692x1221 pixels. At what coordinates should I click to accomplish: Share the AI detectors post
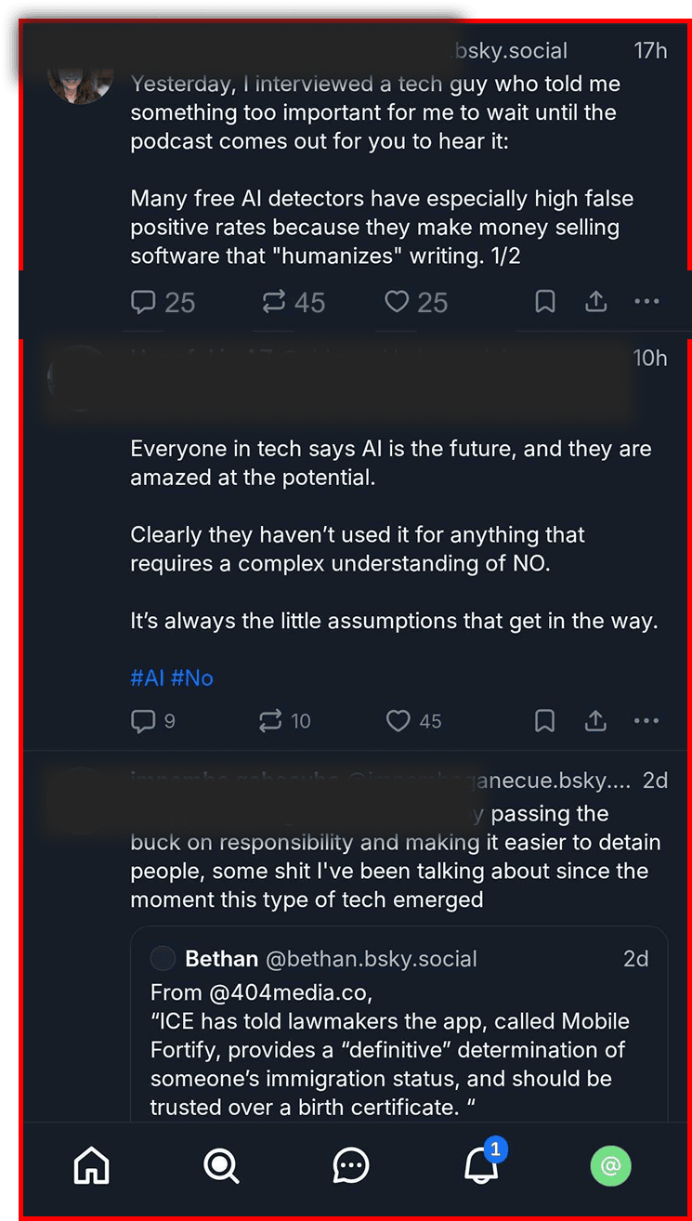[595, 302]
